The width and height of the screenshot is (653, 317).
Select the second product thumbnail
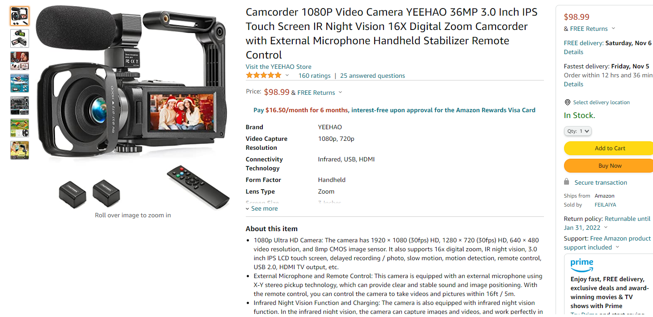click(x=20, y=38)
